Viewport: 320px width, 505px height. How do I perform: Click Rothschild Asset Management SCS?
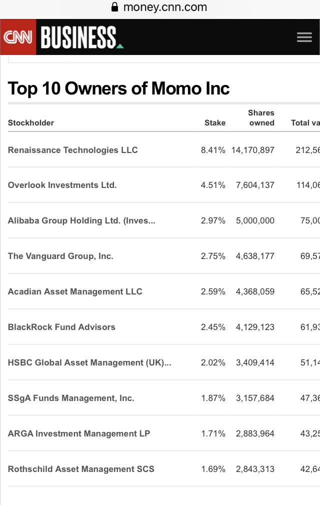[81, 469]
